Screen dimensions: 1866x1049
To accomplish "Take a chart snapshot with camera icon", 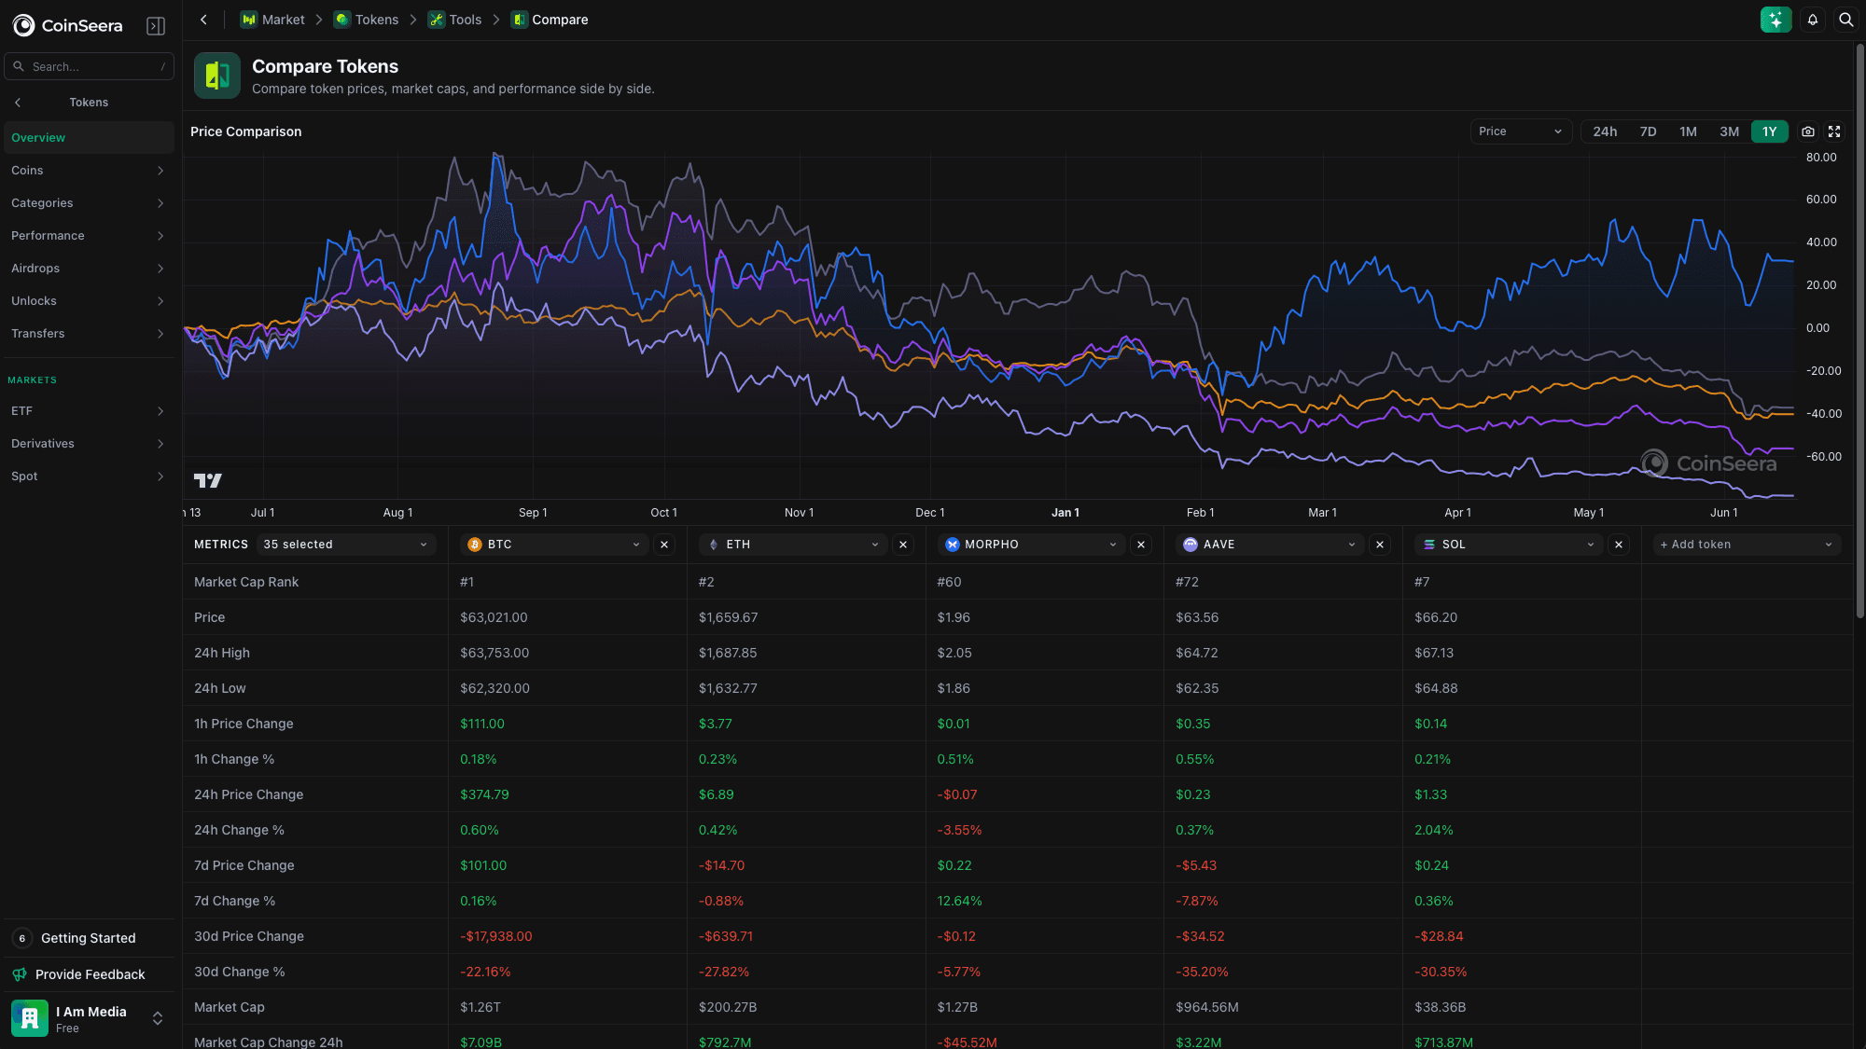I will [1808, 131].
